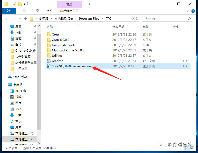The width and height of the screenshot is (198, 153).
Task: Switch to the 主页 ribbon tab
Action: (23, 11)
